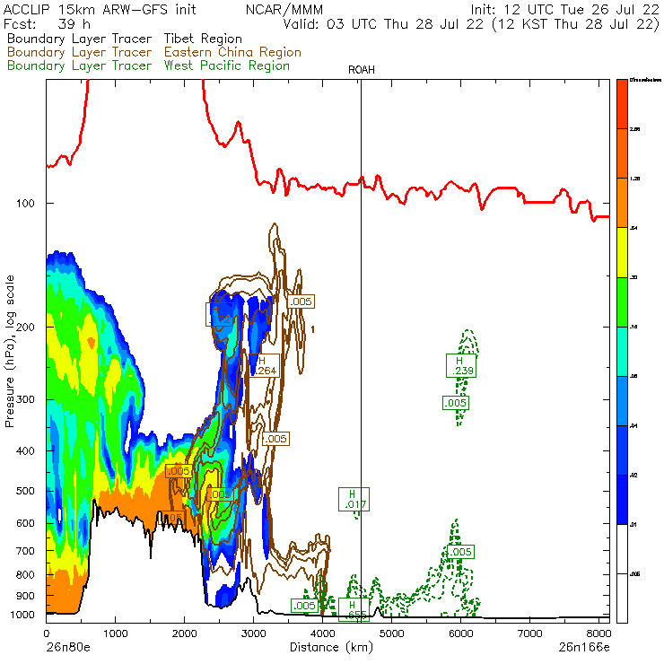Click the brown 'Eastern China Region' legend text
This screenshot has height=664, width=664.
click(232, 53)
